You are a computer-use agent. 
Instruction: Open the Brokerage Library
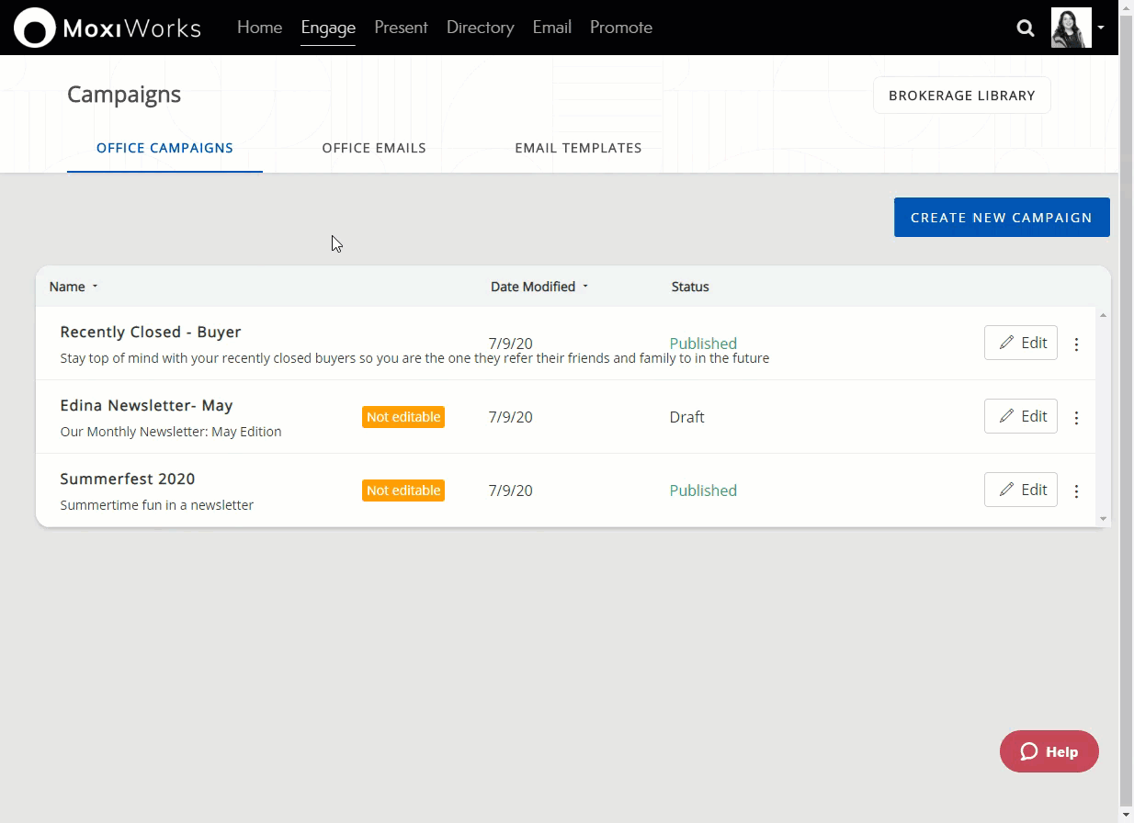tap(961, 96)
